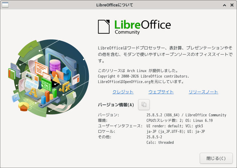Image resolution: width=237 pixels, height=168 pixels.
Task: Click the LibreOffice document logo icon
Action: coord(105,27)
